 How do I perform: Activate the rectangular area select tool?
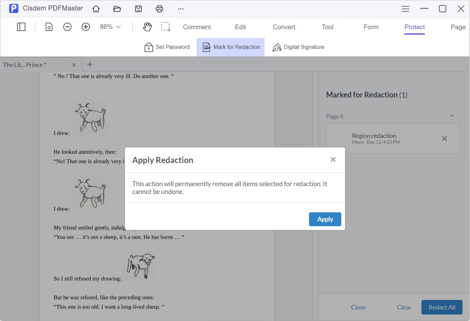[166, 26]
